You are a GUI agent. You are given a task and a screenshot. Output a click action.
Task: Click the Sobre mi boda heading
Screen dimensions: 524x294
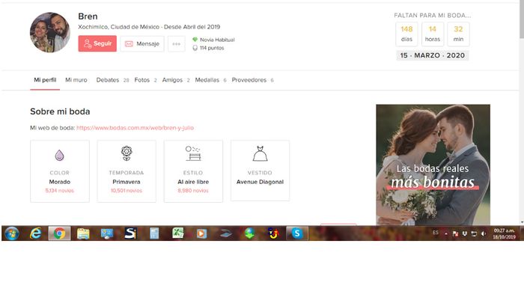60,111
